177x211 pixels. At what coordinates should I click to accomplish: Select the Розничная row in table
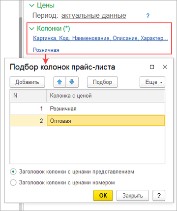click(x=88, y=108)
